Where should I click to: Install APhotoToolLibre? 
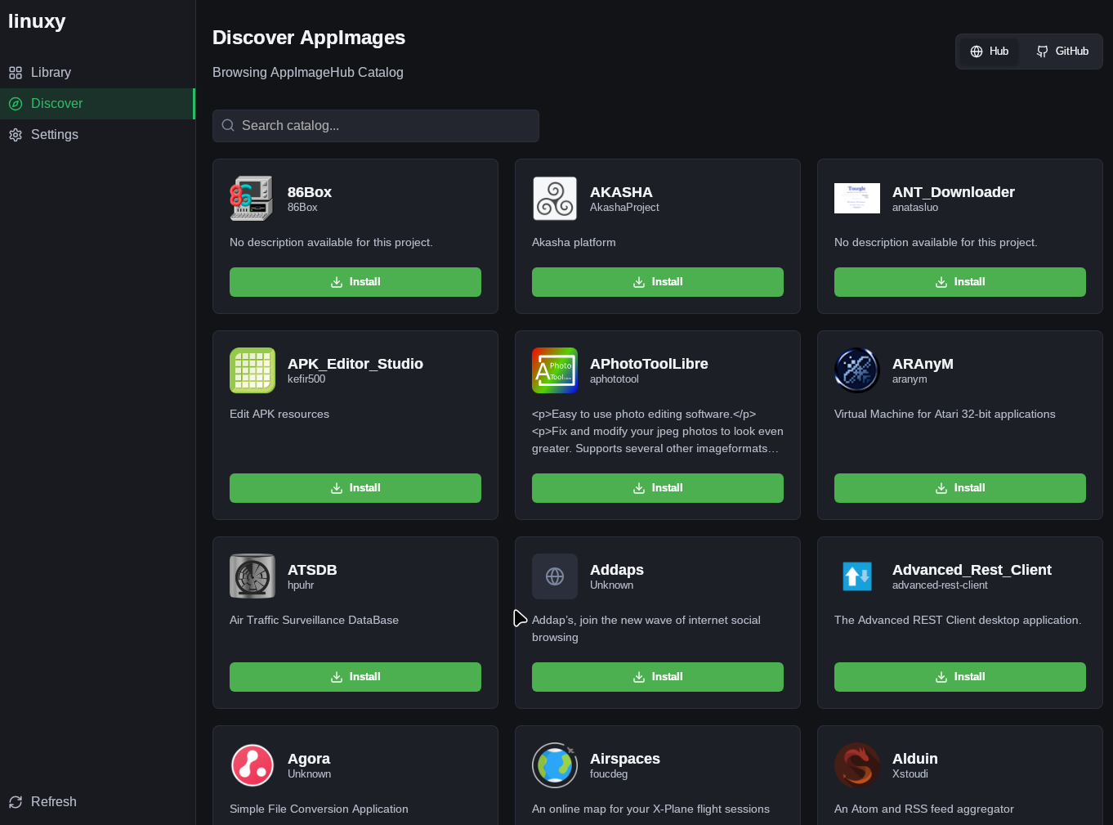coord(658,488)
